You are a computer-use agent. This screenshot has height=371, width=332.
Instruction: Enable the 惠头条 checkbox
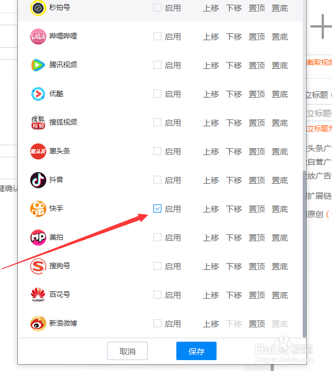click(x=157, y=151)
